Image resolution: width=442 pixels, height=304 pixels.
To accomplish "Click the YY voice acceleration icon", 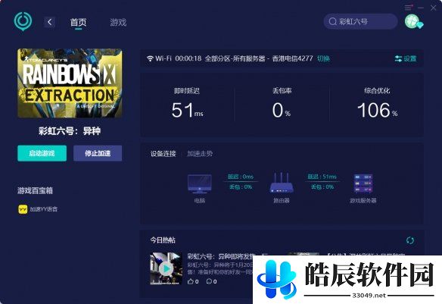I will 23,209.
